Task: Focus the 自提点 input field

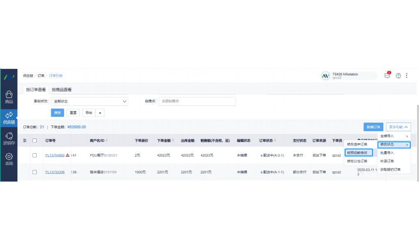Action: [197, 101]
